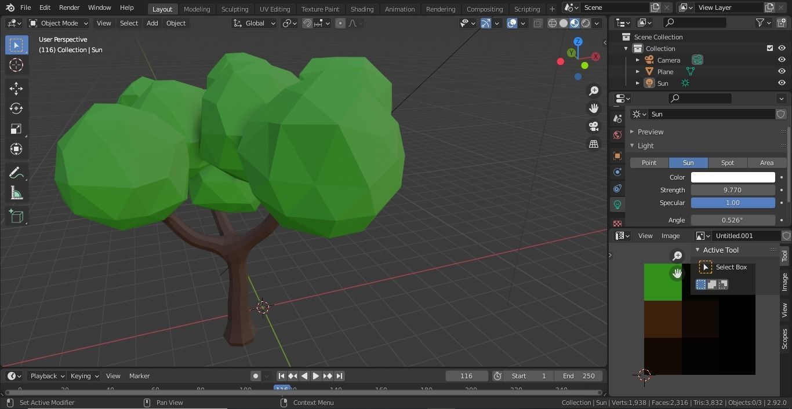Open the Render menu

[69, 8]
